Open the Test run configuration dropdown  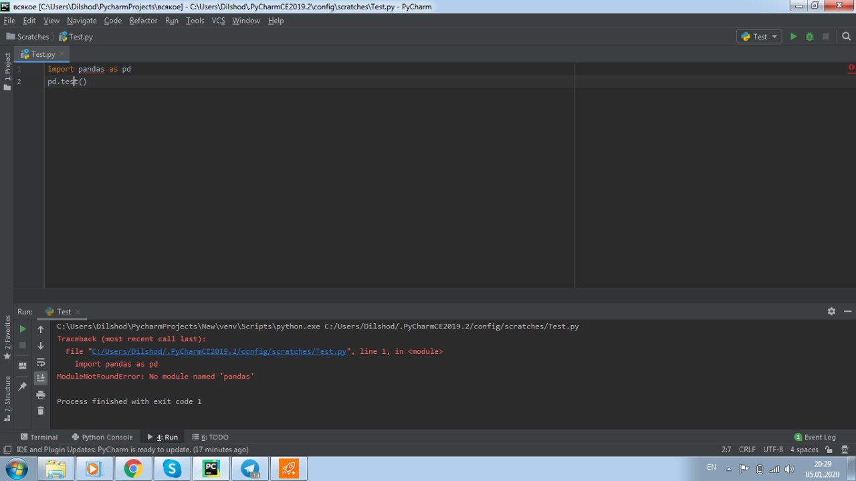coord(759,37)
